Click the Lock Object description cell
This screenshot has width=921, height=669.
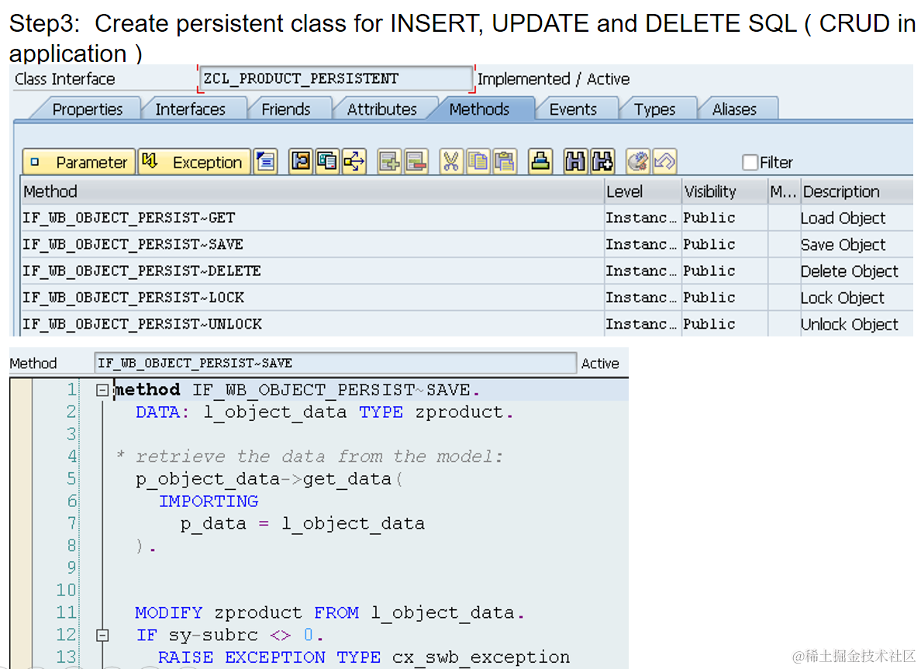tap(857, 297)
